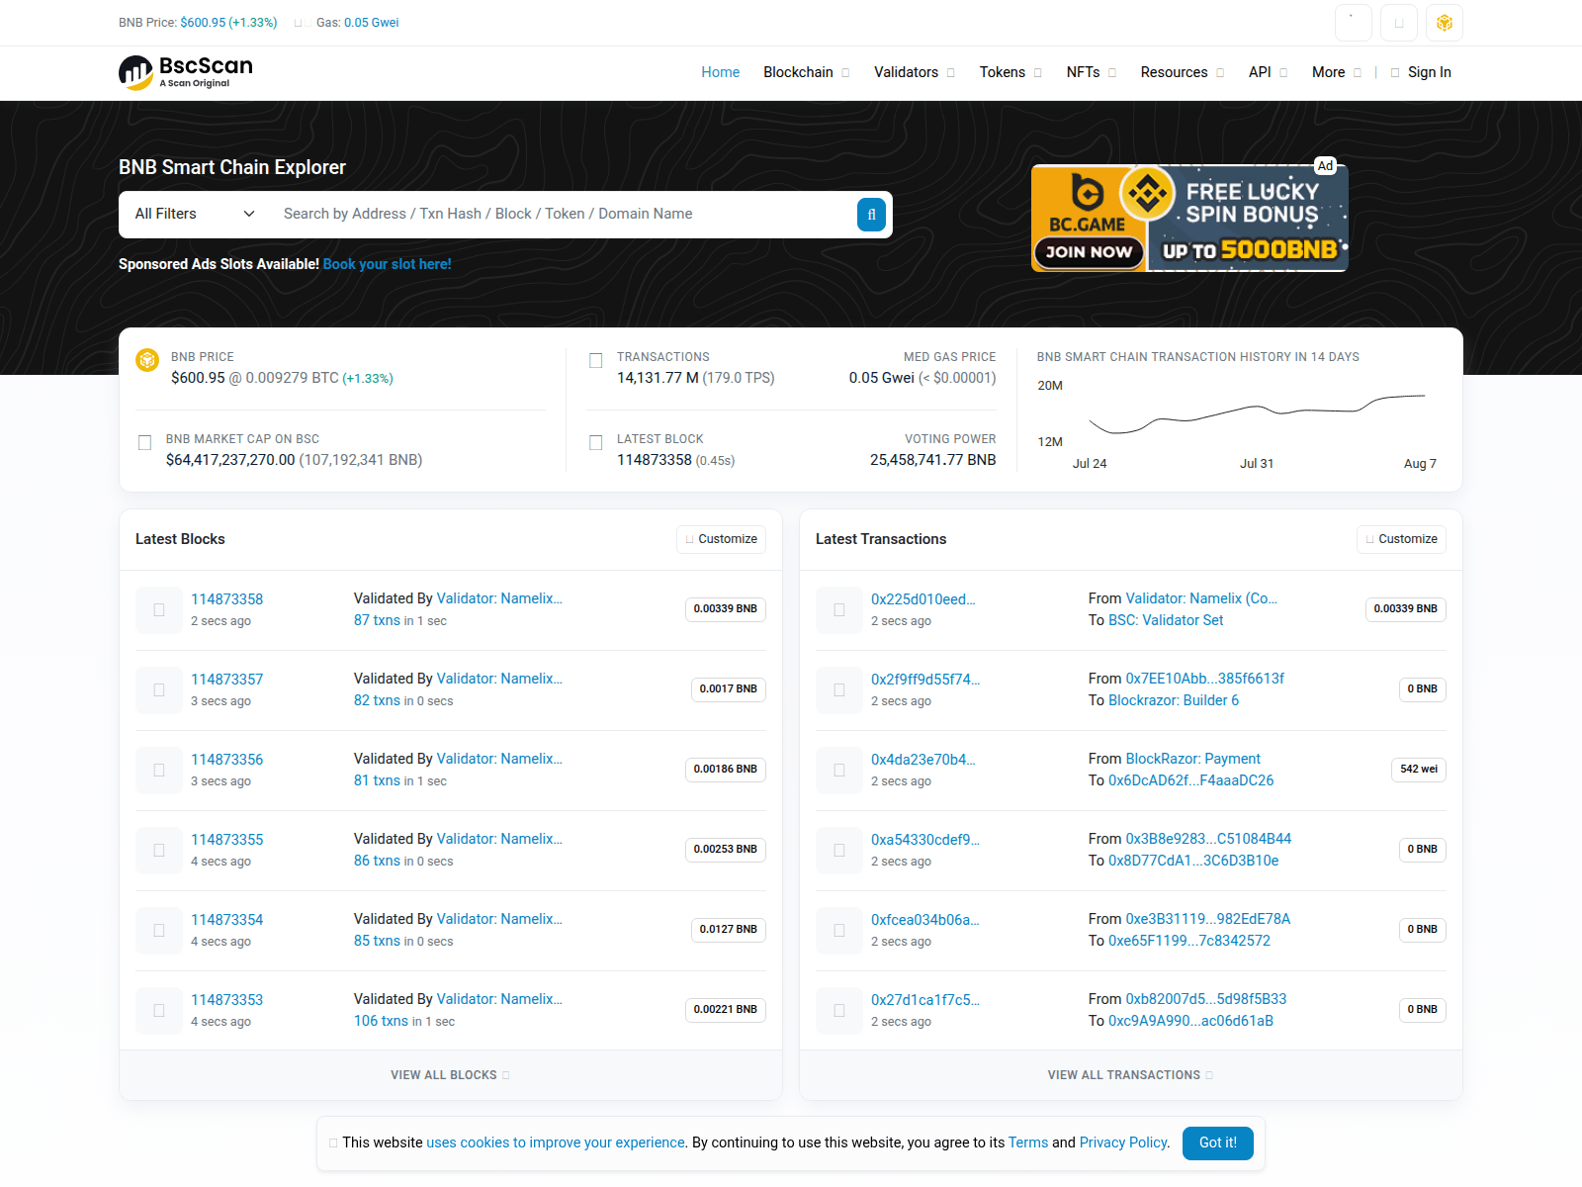Click the Transactions stat icon

tap(595, 361)
